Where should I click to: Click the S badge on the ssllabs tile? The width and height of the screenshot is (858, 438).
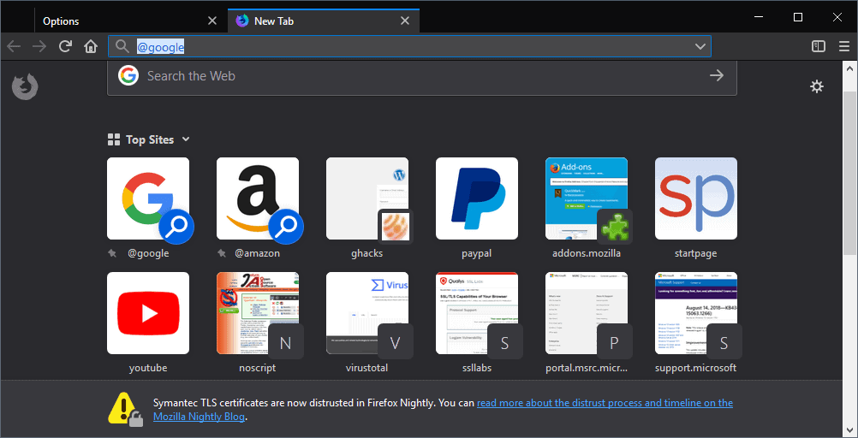click(x=504, y=342)
